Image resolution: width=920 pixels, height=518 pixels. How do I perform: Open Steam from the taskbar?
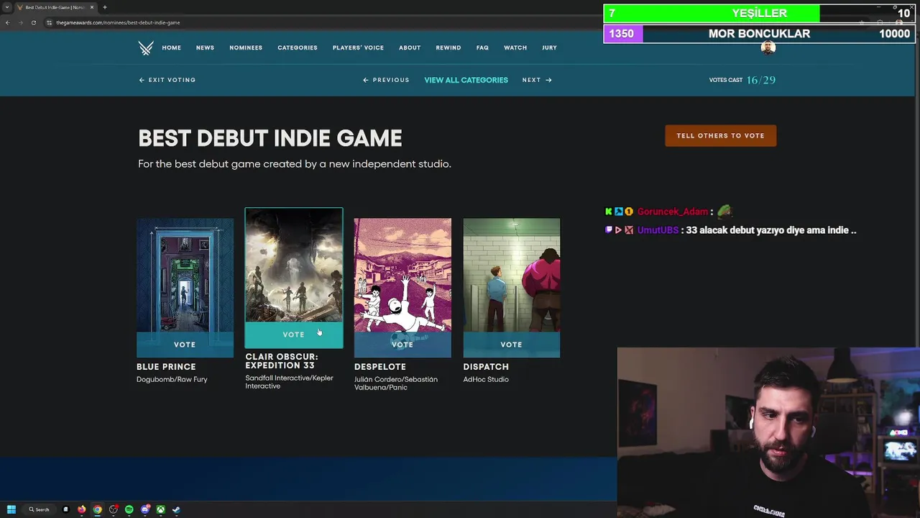click(176, 509)
